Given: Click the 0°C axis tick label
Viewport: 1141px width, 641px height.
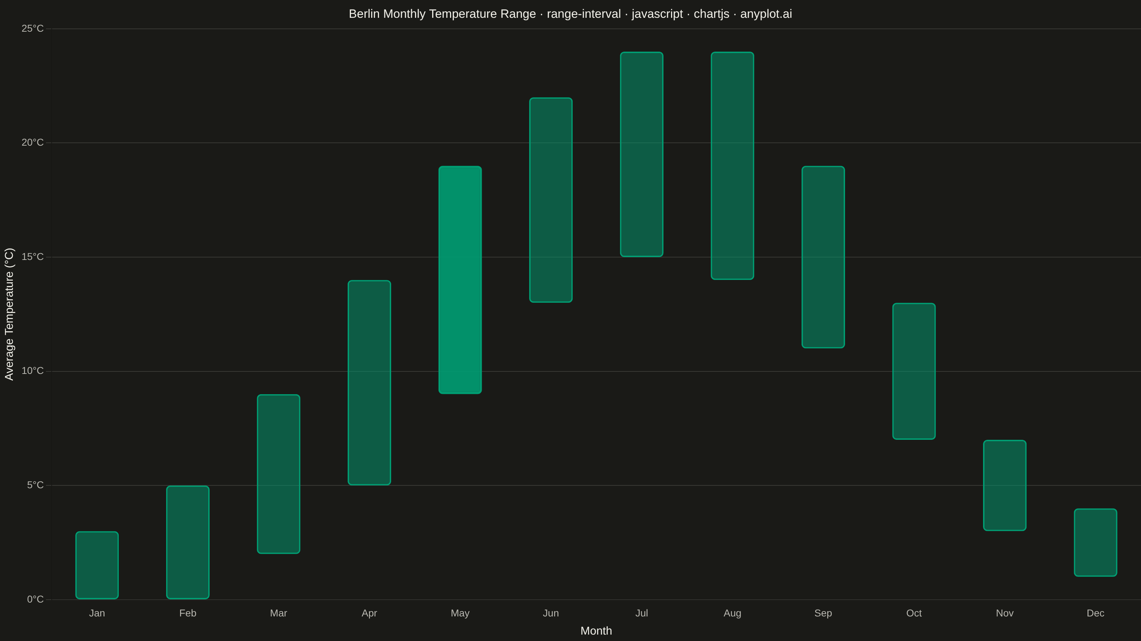Looking at the screenshot, I should (35, 599).
